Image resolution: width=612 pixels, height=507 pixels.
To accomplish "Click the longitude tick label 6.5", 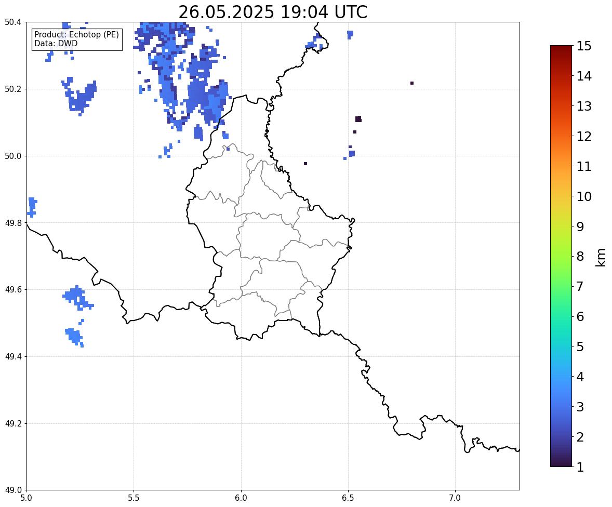I will click(348, 498).
